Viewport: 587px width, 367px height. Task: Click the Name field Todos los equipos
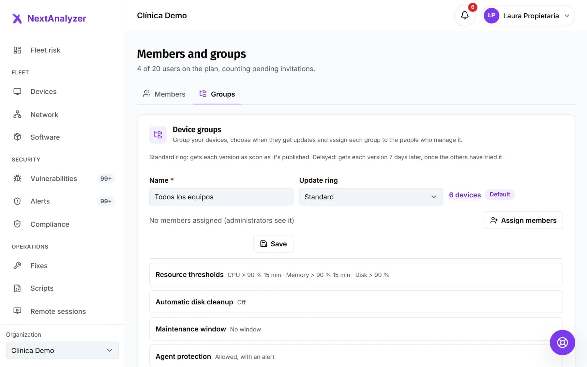tap(221, 197)
